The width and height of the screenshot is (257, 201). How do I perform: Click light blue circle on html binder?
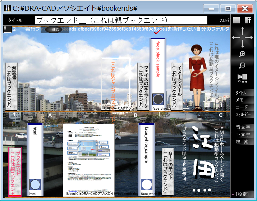[35, 184]
